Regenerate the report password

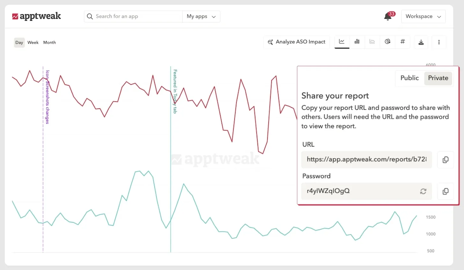tap(423, 191)
